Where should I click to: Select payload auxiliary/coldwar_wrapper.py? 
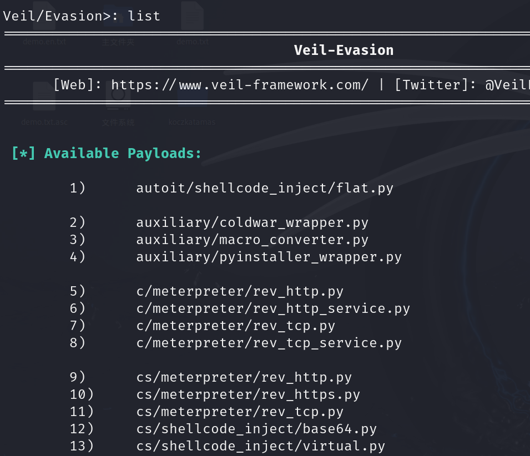coord(252,222)
